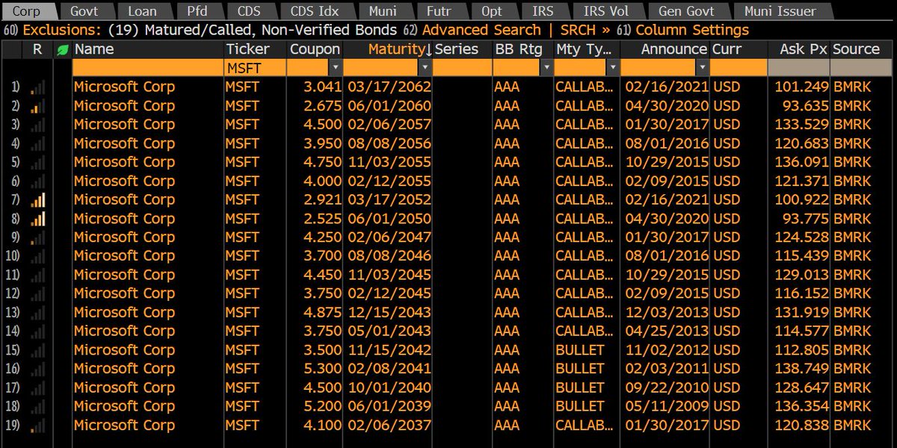Screen dimensions: 897x448
Task: Sort by the Announce column header
Action: coord(664,49)
